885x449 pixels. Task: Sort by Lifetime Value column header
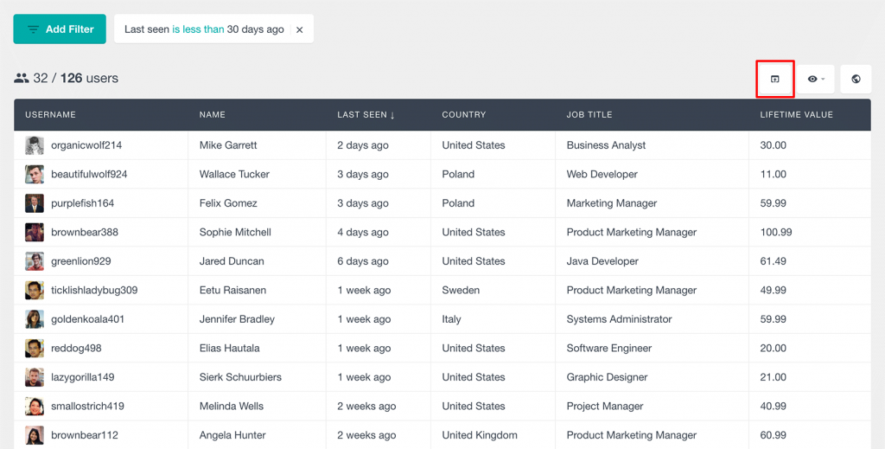796,115
